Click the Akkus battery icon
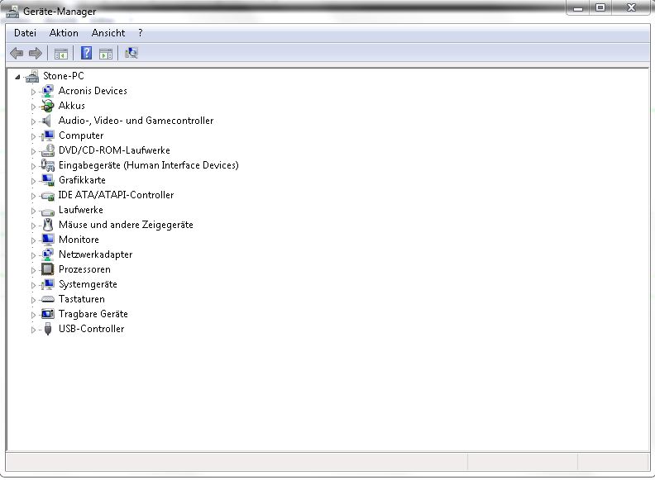 (x=48, y=106)
